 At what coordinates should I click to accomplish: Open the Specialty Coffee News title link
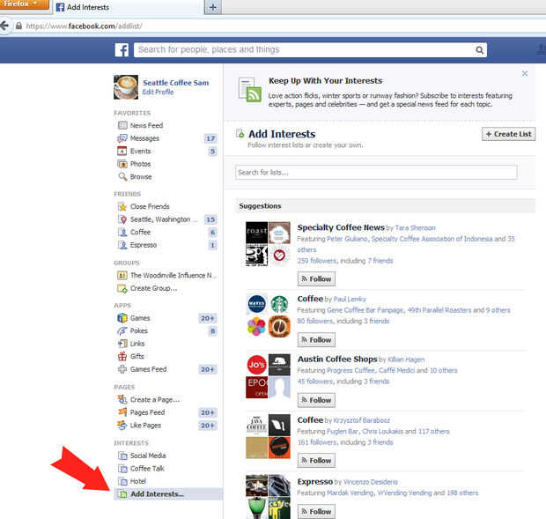click(341, 227)
